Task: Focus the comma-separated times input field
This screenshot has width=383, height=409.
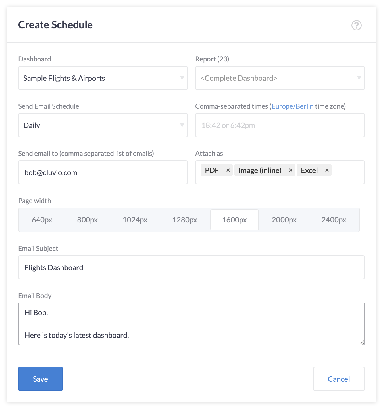Action: coord(280,125)
